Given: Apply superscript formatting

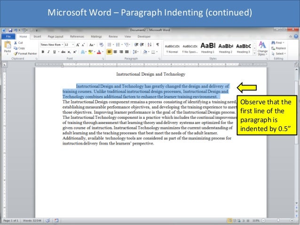Looking at the screenshot, I should 75,52.
